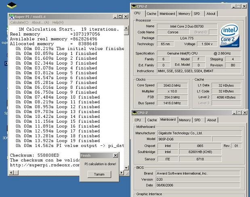
Task: Click the BIOS Brand field Award Software
Action: 198,174
